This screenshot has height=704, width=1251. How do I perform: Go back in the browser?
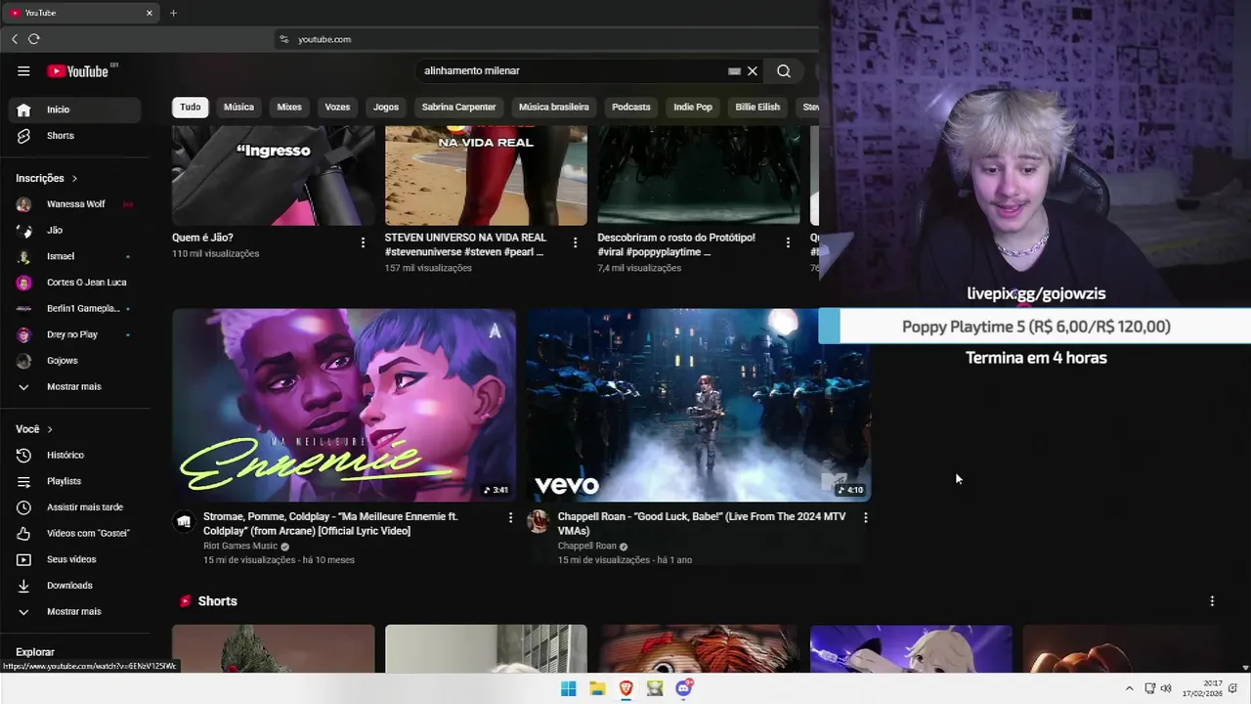pos(15,39)
